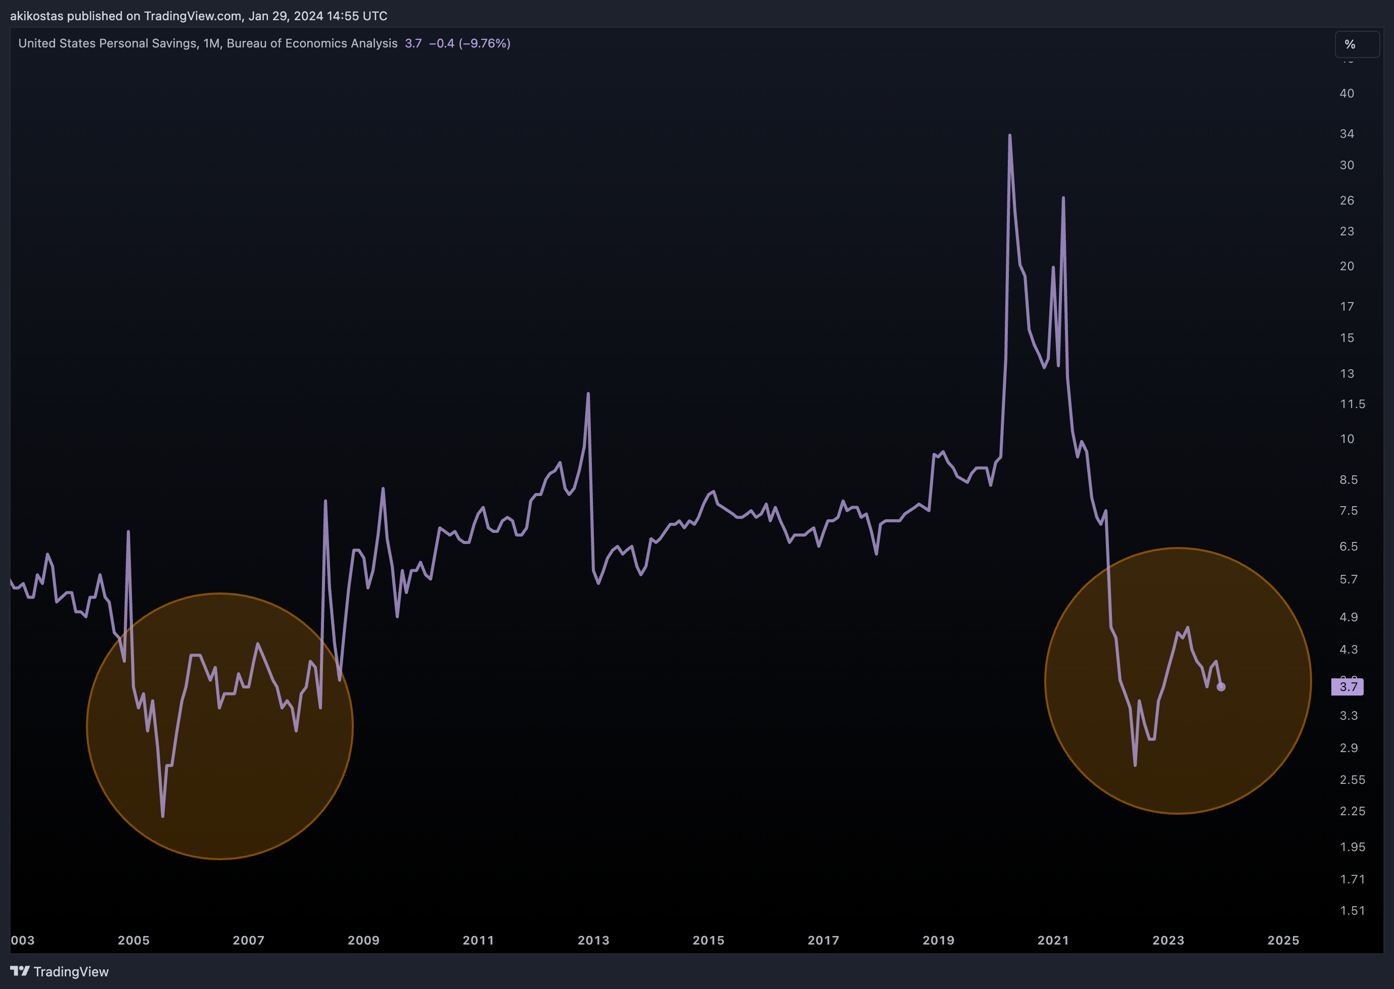Click the 1.51 value on price axis
This screenshot has width=1394, height=989.
pos(1353,910)
